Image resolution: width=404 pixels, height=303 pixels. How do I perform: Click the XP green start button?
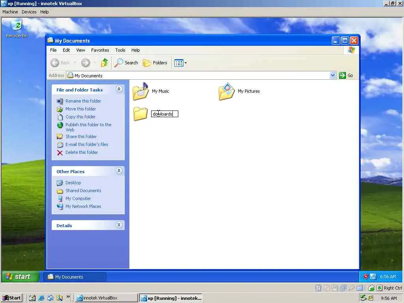pos(21,277)
